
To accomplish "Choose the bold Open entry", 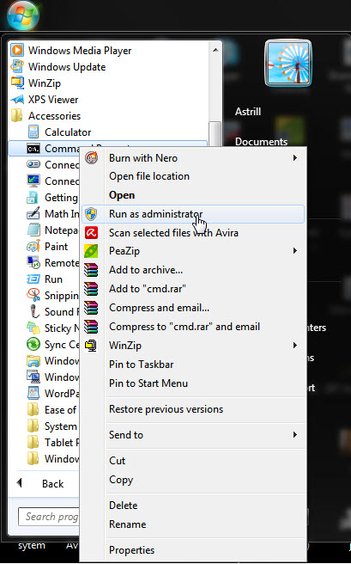I will coord(122,195).
